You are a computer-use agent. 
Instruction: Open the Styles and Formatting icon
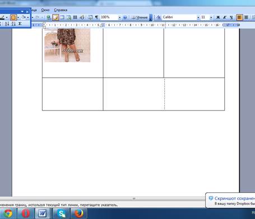[x=159, y=17]
